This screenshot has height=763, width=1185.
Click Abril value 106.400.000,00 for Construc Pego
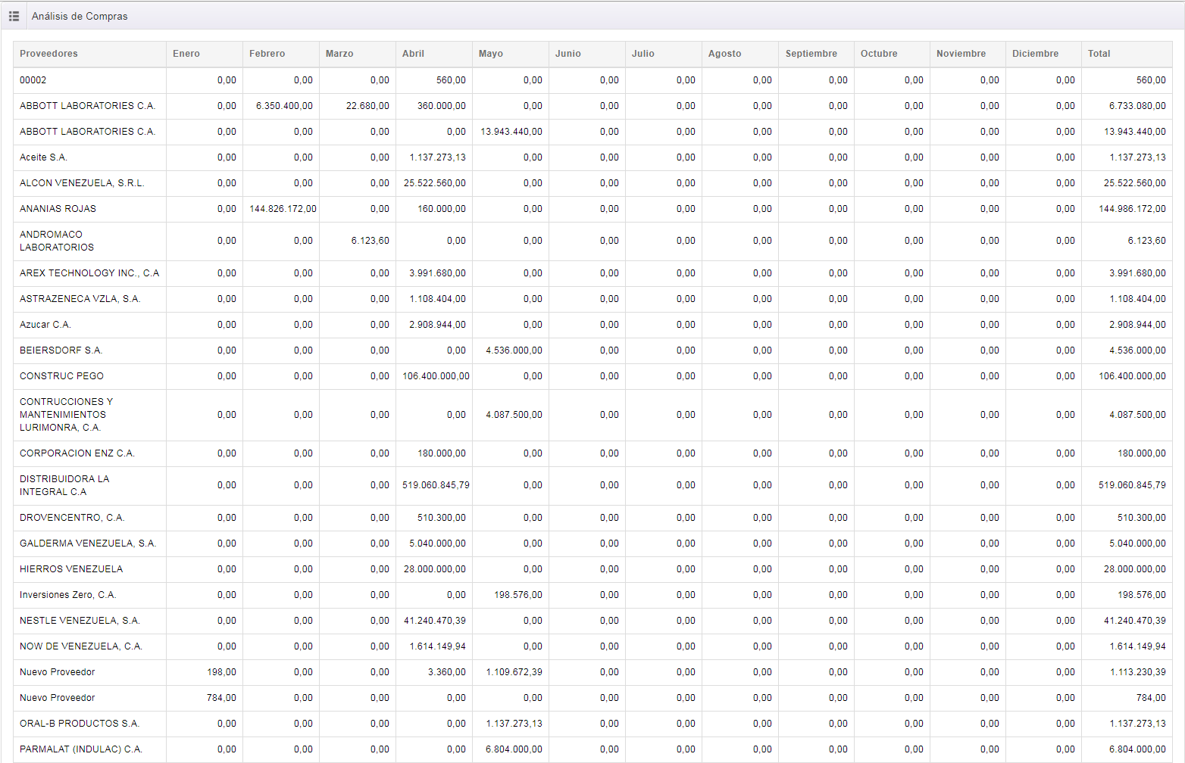point(436,376)
